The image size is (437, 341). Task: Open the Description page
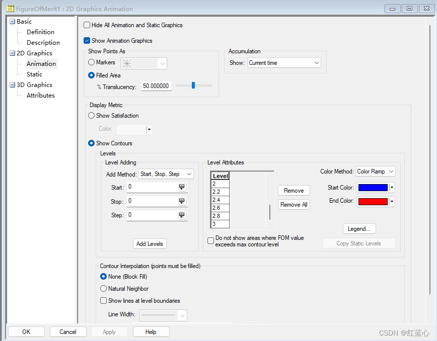coord(43,43)
